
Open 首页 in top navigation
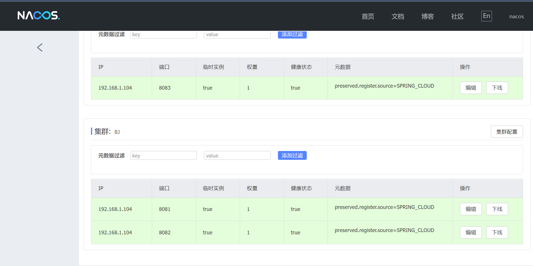[x=368, y=17]
